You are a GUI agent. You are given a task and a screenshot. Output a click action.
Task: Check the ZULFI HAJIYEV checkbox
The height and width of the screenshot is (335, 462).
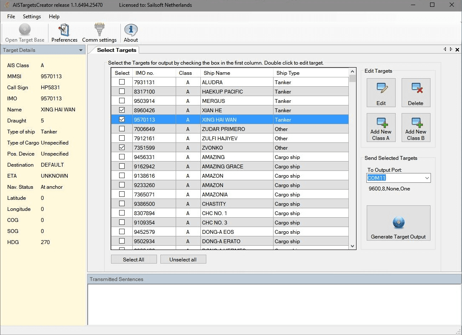122,138
